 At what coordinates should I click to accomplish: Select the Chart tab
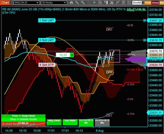tap(5, 3)
